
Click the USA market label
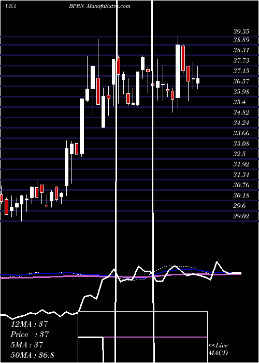11,6
